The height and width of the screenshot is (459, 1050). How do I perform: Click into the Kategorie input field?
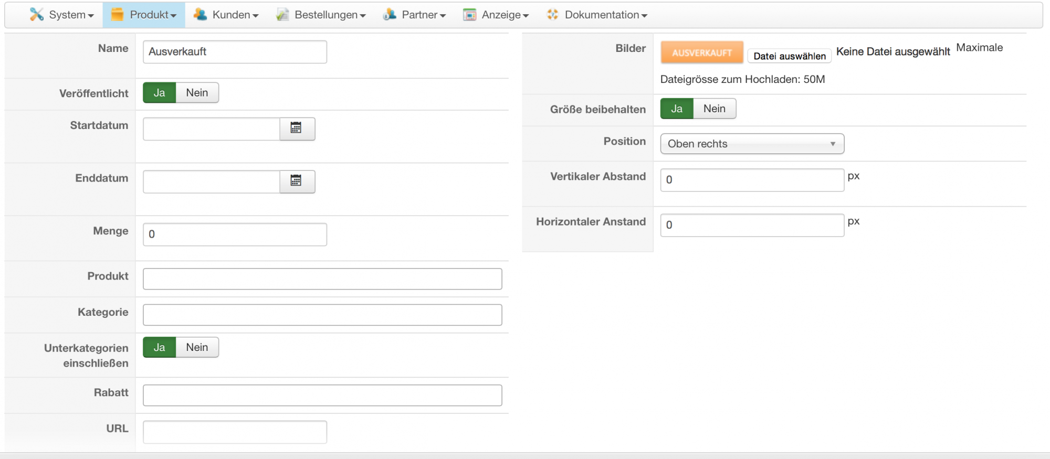point(322,315)
